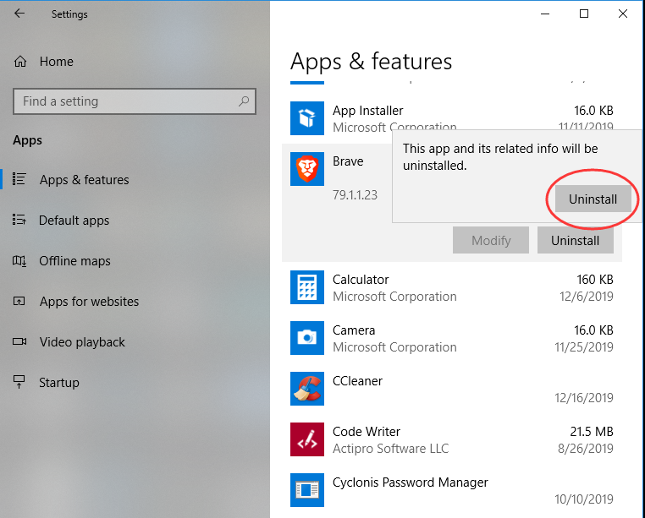This screenshot has height=518, width=645.
Task: Click the CCleaner entry name
Action: 357,381
